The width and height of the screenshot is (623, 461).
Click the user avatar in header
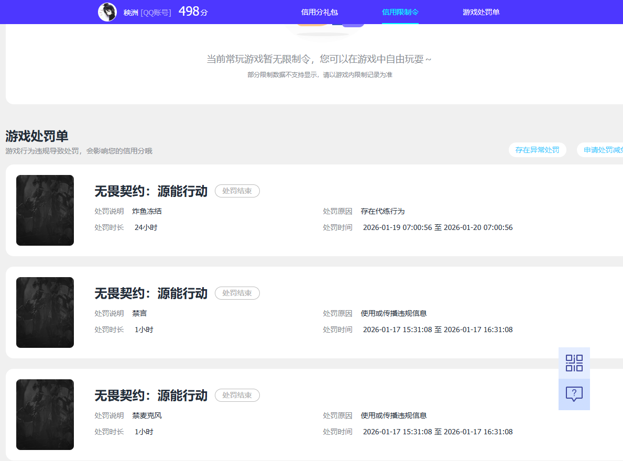tap(107, 12)
